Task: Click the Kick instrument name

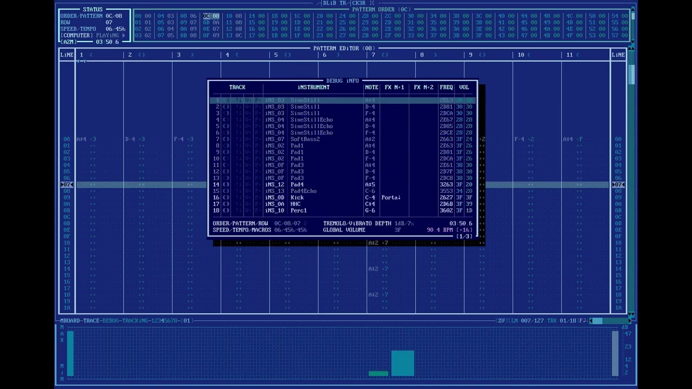Action: coord(297,198)
